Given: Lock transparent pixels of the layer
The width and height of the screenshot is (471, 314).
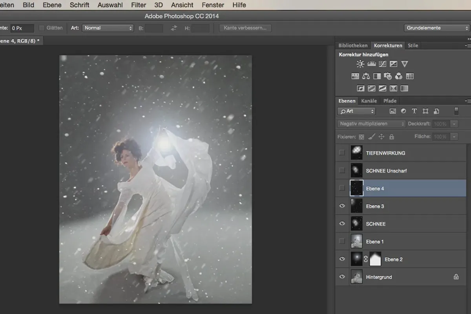Looking at the screenshot, I should click(361, 137).
